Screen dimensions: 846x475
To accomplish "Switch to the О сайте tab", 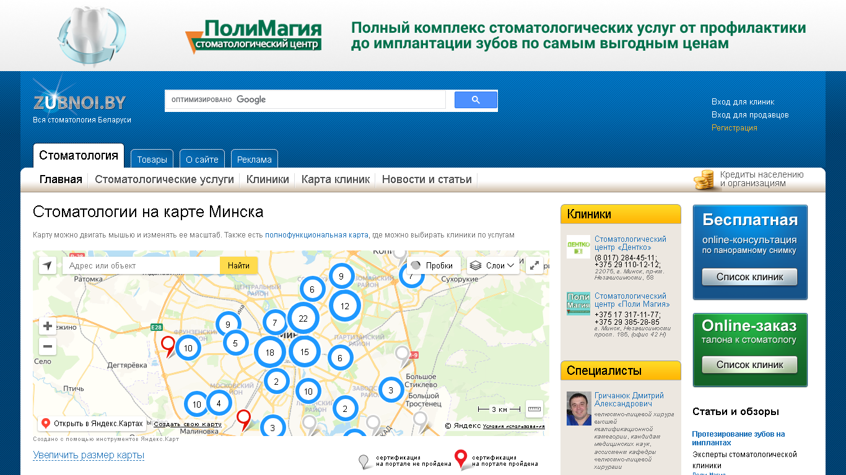I will tap(203, 159).
